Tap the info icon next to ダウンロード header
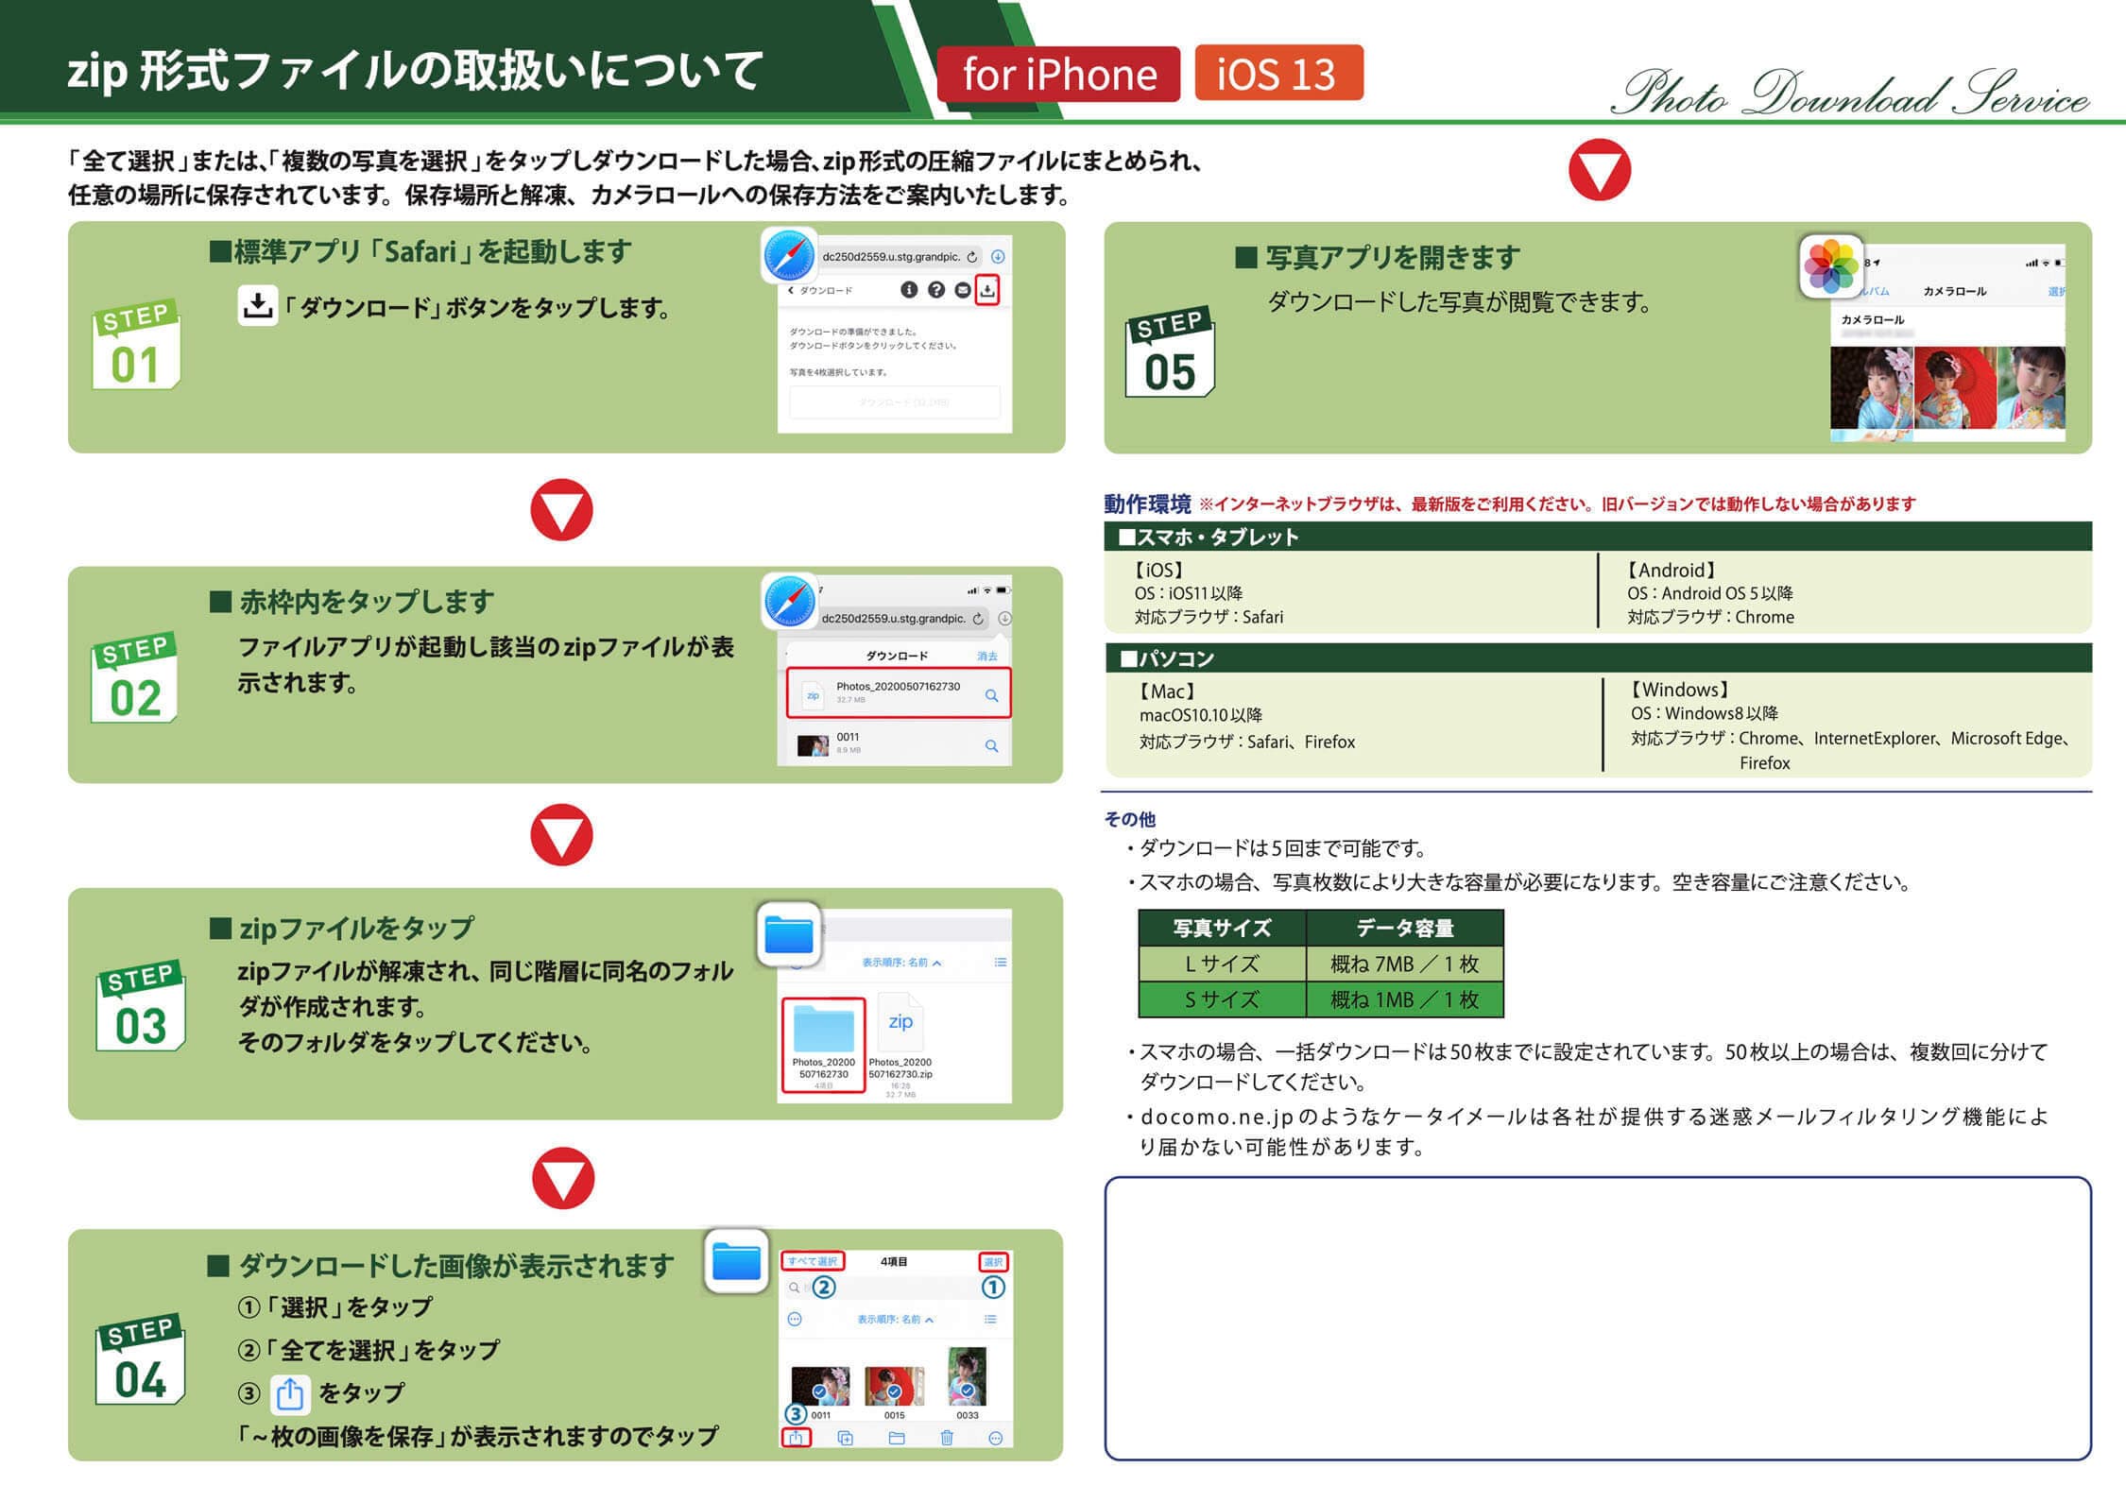The width and height of the screenshot is (2126, 1502). tap(909, 292)
